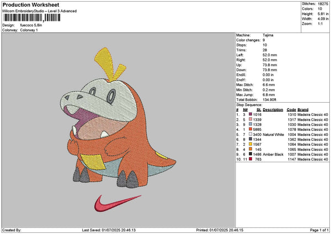Viewport: 331px width, 234px height.
Task: Select the red swoosh logo in the preview
Action: click(x=118, y=203)
